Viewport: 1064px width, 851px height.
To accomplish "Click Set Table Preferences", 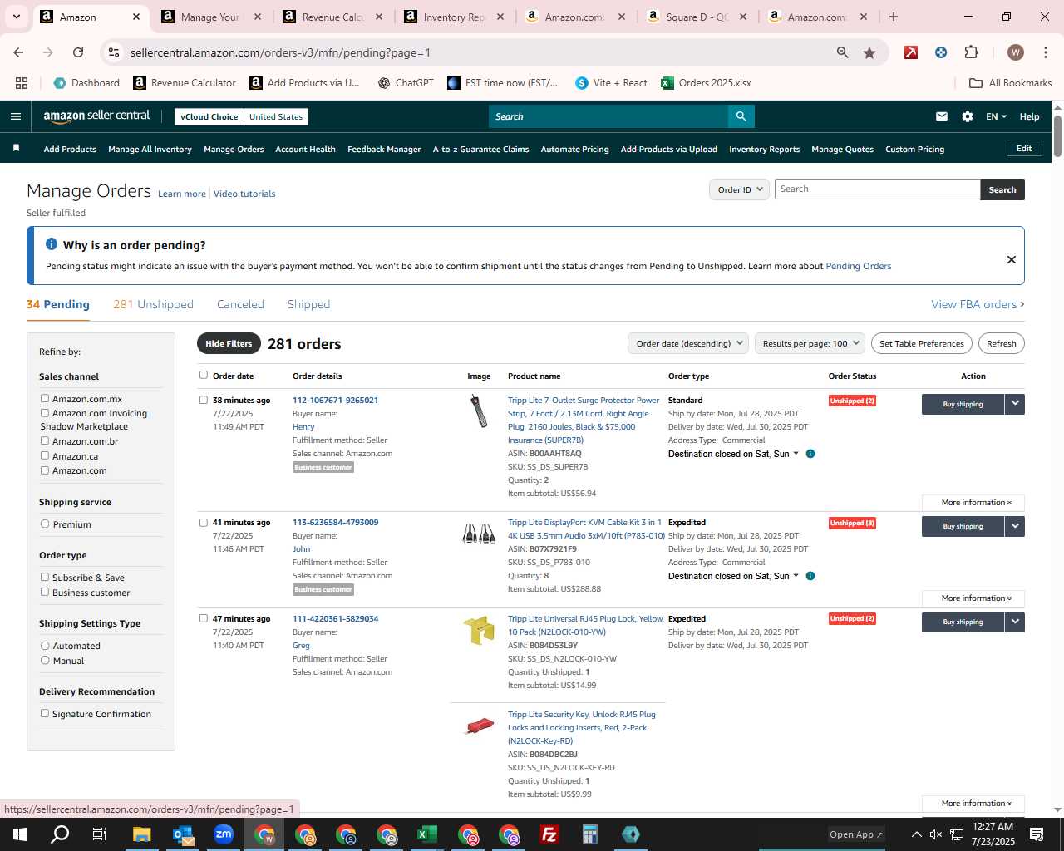I will [922, 343].
